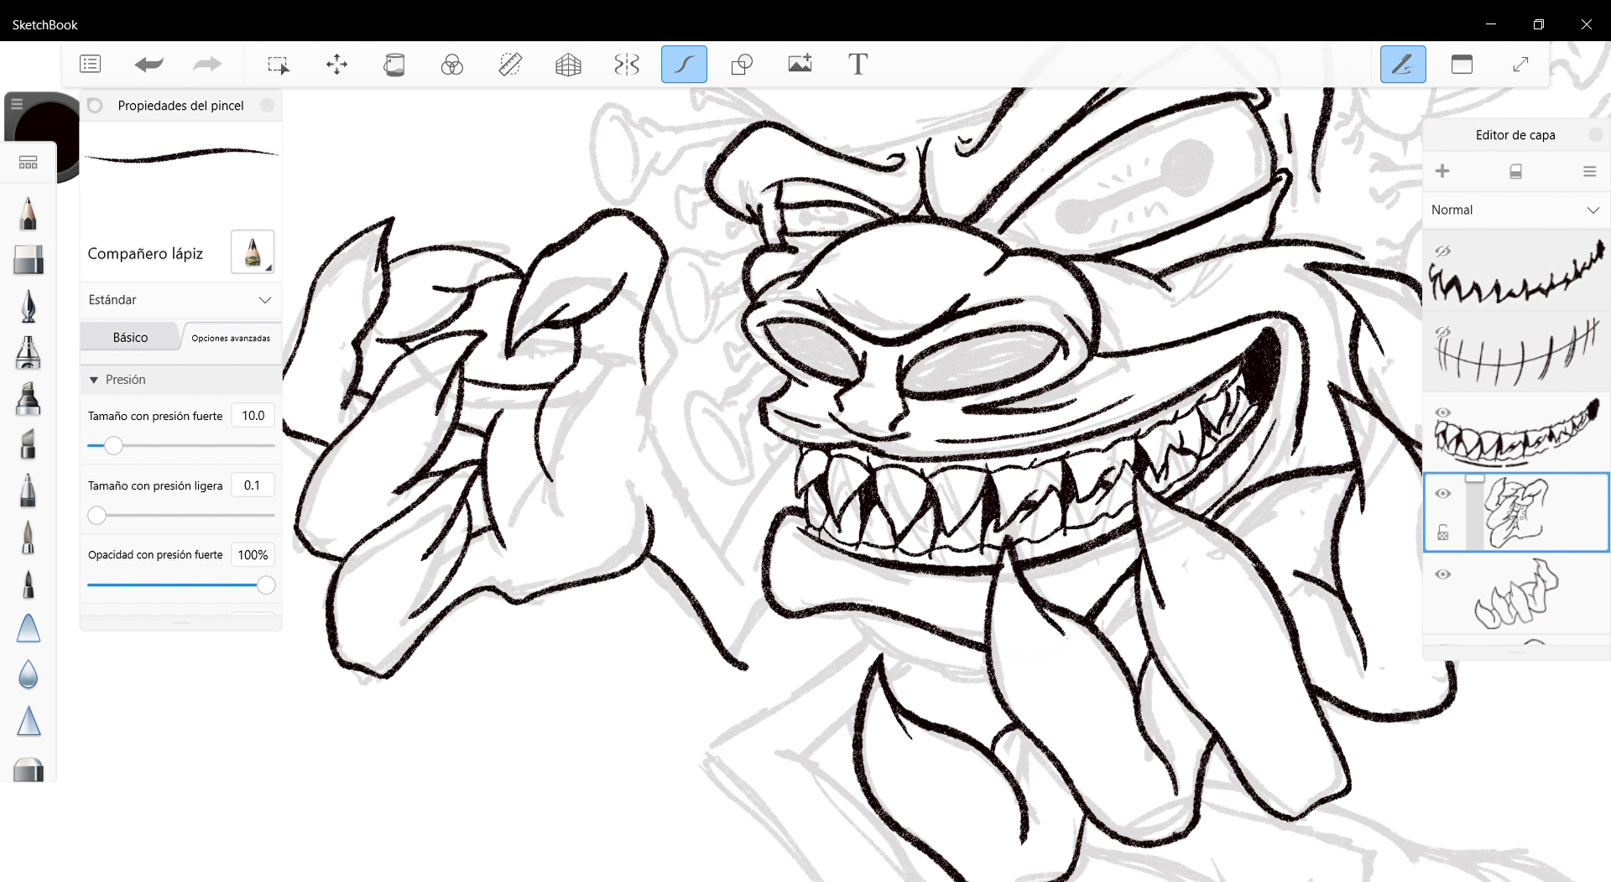
Task: Switch to the Básico tab
Action: tap(130, 337)
